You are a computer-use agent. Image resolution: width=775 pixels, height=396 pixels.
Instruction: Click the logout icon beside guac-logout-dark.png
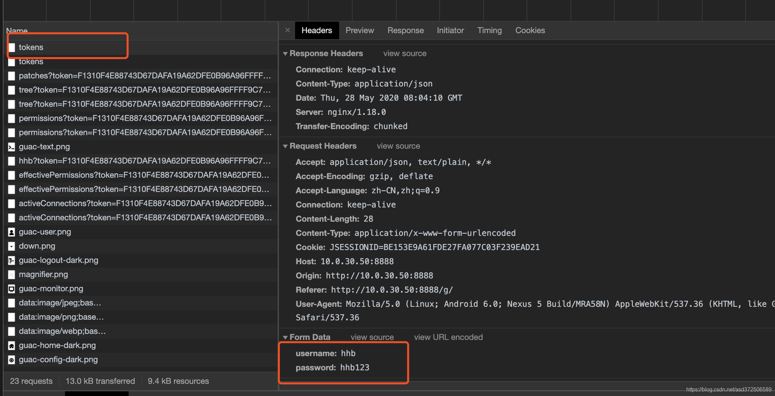coord(11,260)
